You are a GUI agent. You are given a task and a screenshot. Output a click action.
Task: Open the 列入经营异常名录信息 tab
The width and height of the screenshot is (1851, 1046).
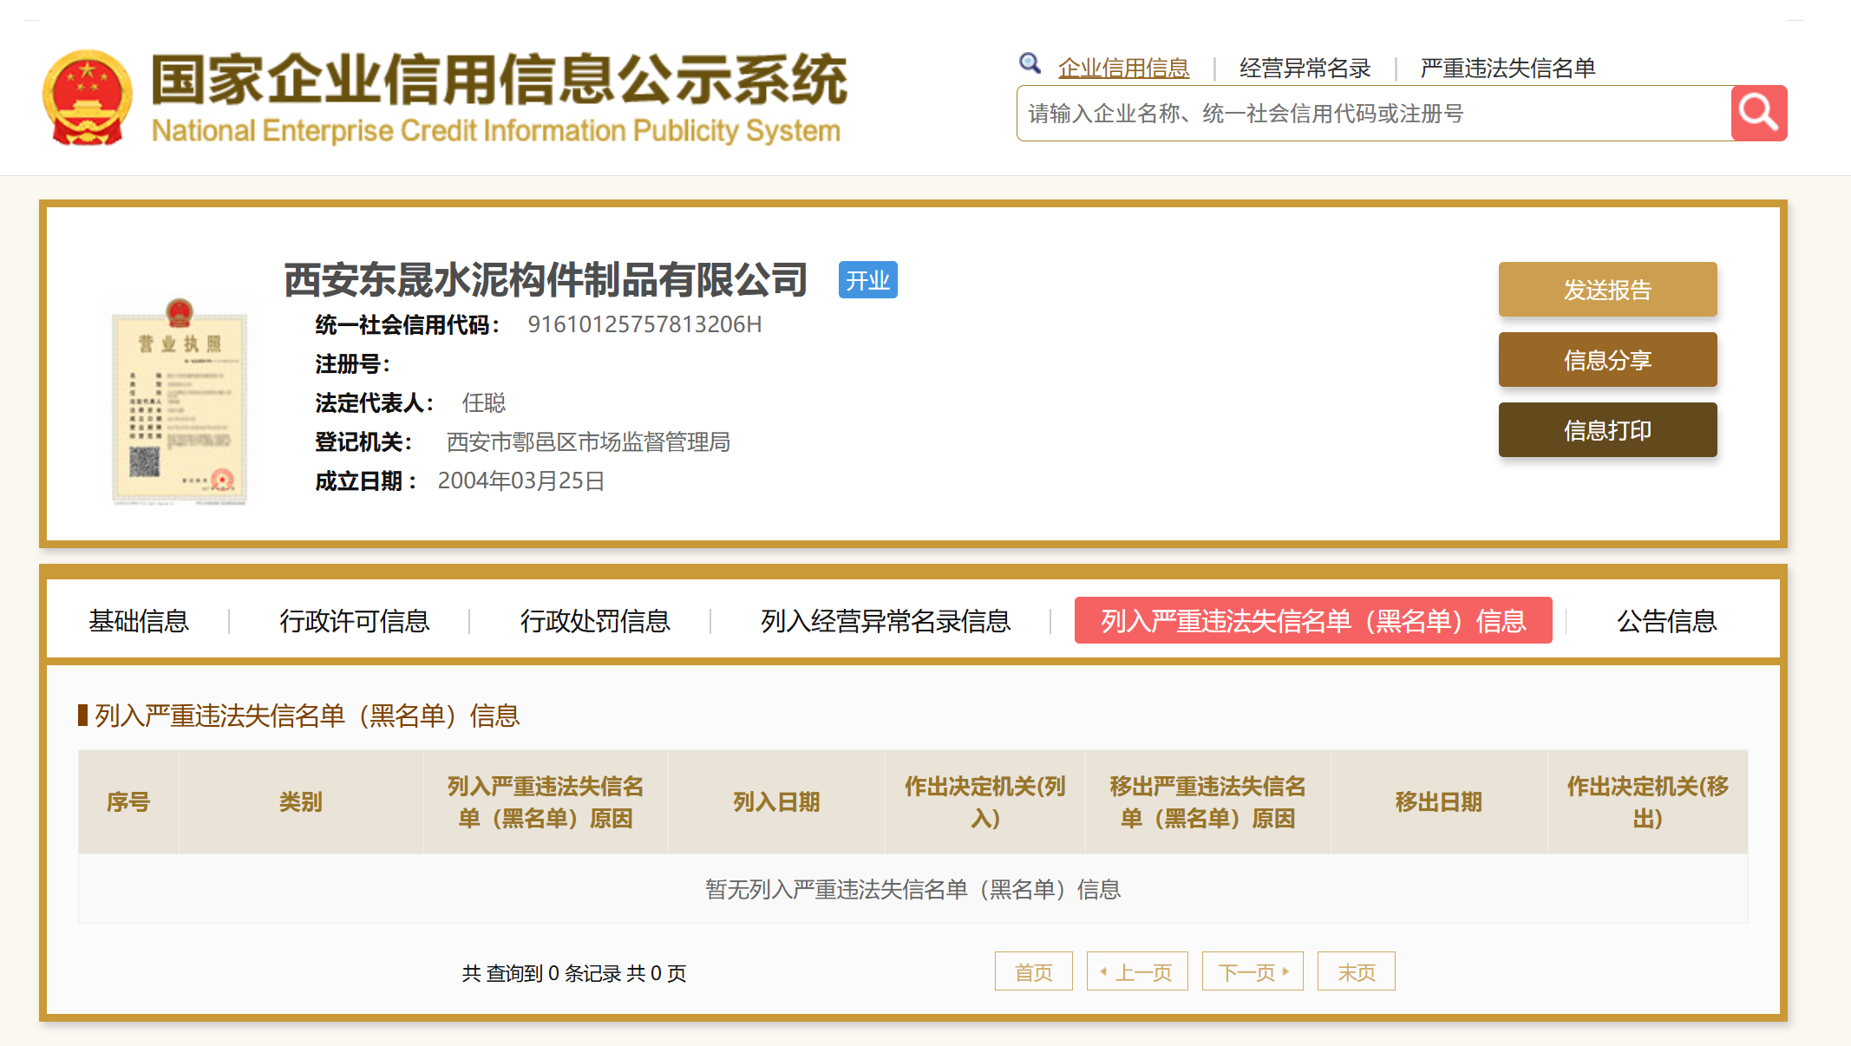point(886,621)
